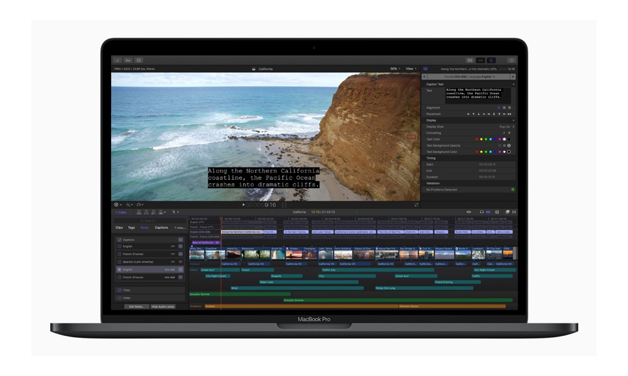Collapse the Caption Text section
Image resolution: width=628 pixels, height=376 pixels.
click(x=514, y=85)
